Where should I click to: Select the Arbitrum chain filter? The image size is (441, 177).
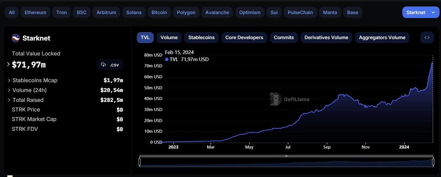[106, 12]
